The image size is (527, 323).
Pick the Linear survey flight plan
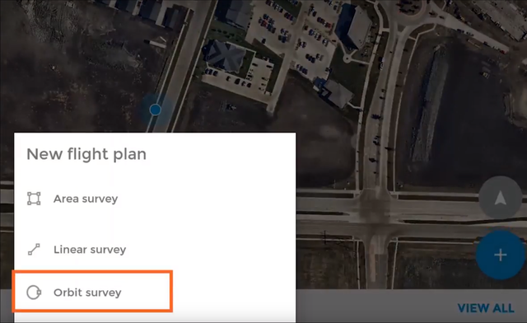tap(90, 250)
